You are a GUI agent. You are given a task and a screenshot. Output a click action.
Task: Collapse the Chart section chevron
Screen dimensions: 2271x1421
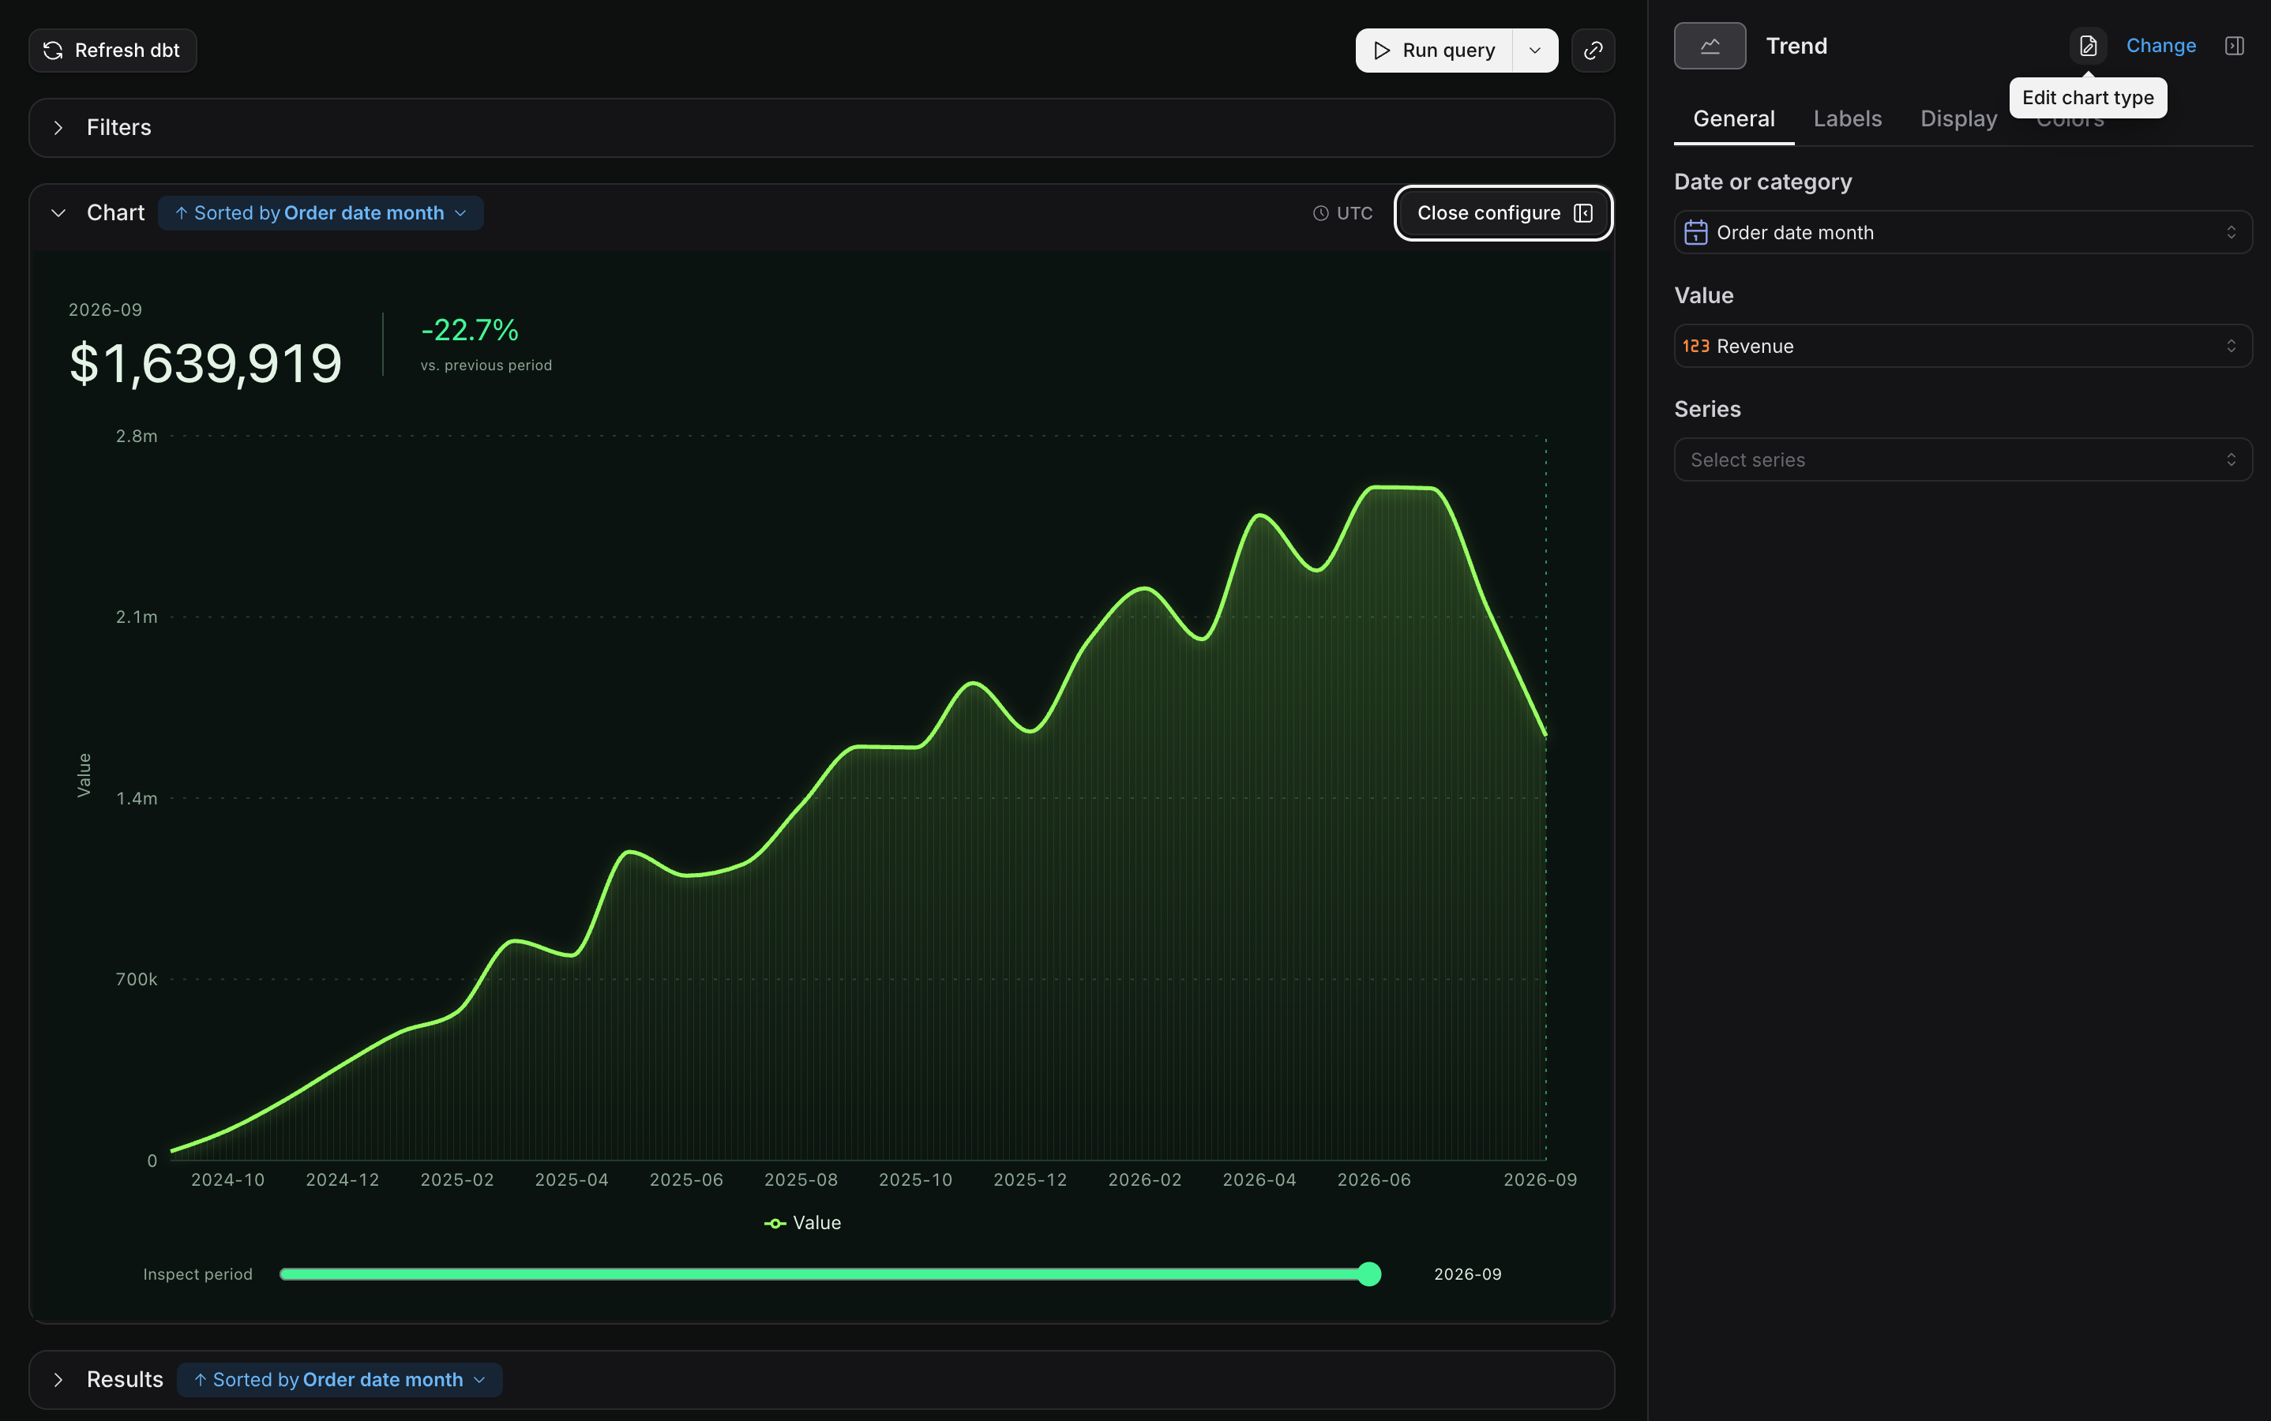[58, 213]
